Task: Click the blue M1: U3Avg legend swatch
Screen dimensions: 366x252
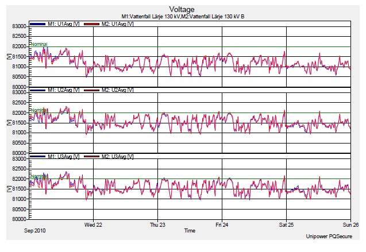Action: 38,156
